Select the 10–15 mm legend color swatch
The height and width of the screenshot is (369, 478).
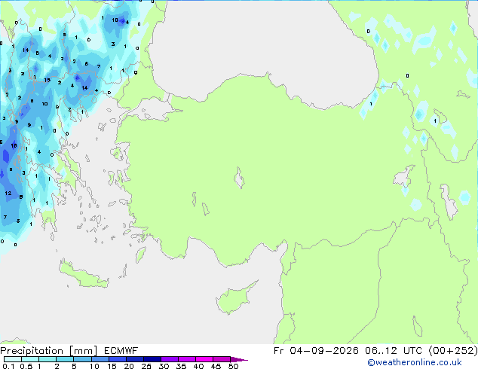point(100,359)
